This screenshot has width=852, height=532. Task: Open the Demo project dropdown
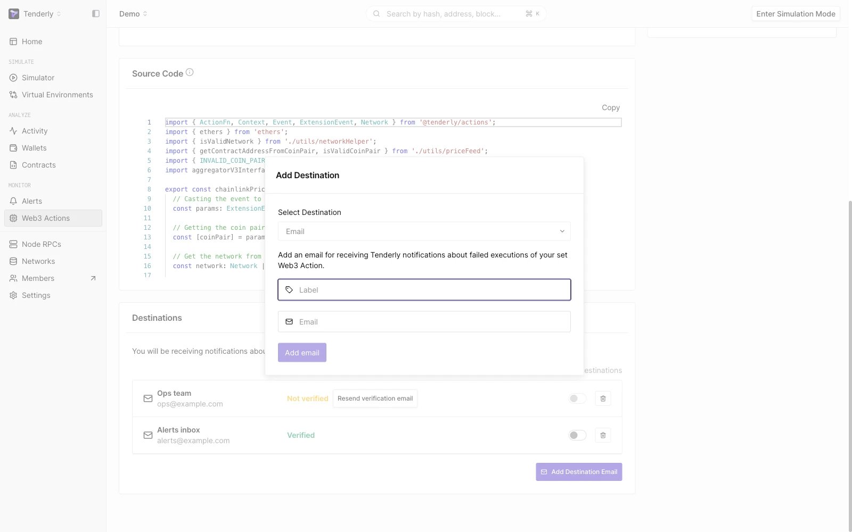pyautogui.click(x=133, y=14)
